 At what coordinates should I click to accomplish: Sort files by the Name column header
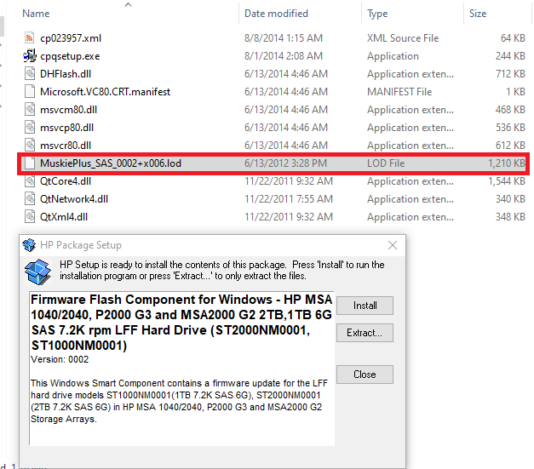(36, 14)
